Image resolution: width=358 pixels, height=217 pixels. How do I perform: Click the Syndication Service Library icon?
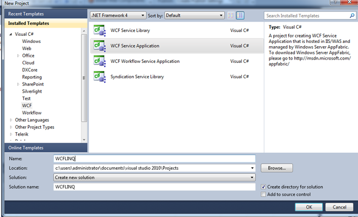click(x=100, y=77)
